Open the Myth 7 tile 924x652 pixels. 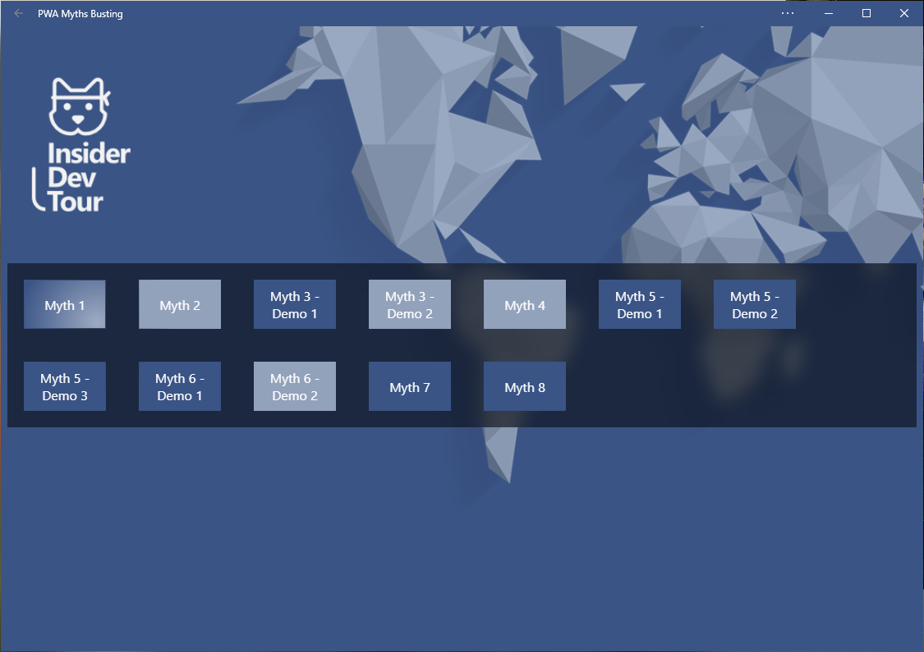pyautogui.click(x=410, y=386)
